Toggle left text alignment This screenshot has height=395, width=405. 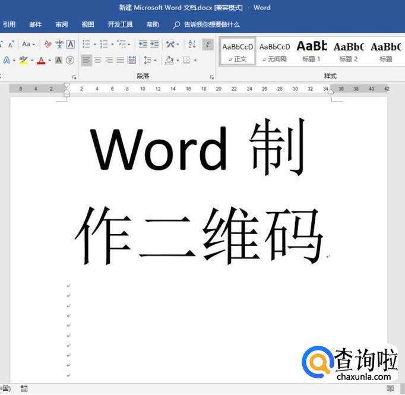(87, 60)
